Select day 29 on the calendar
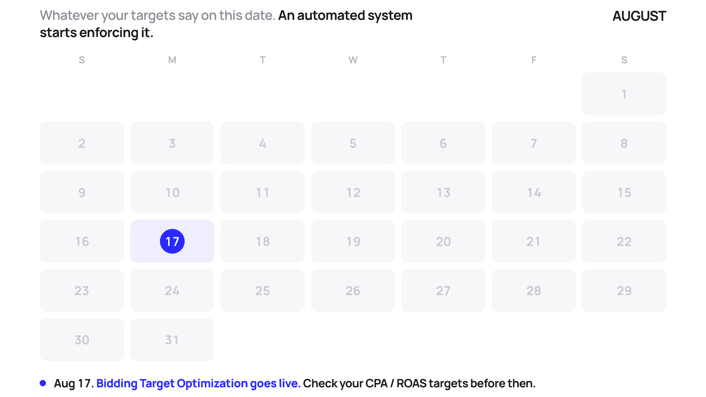The height and width of the screenshot is (397, 706). (624, 291)
